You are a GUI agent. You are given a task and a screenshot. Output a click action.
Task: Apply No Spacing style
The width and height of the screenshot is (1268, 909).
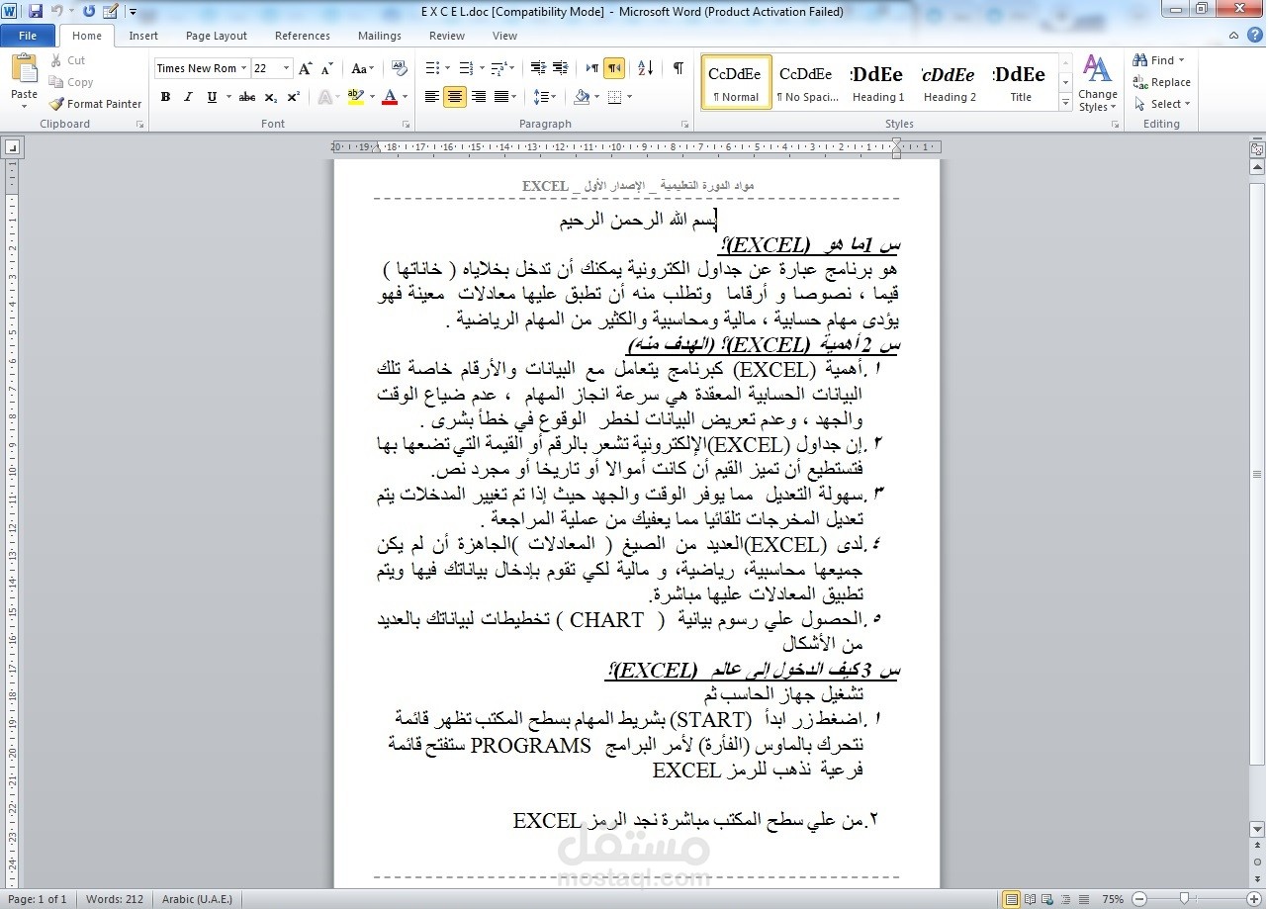click(807, 82)
